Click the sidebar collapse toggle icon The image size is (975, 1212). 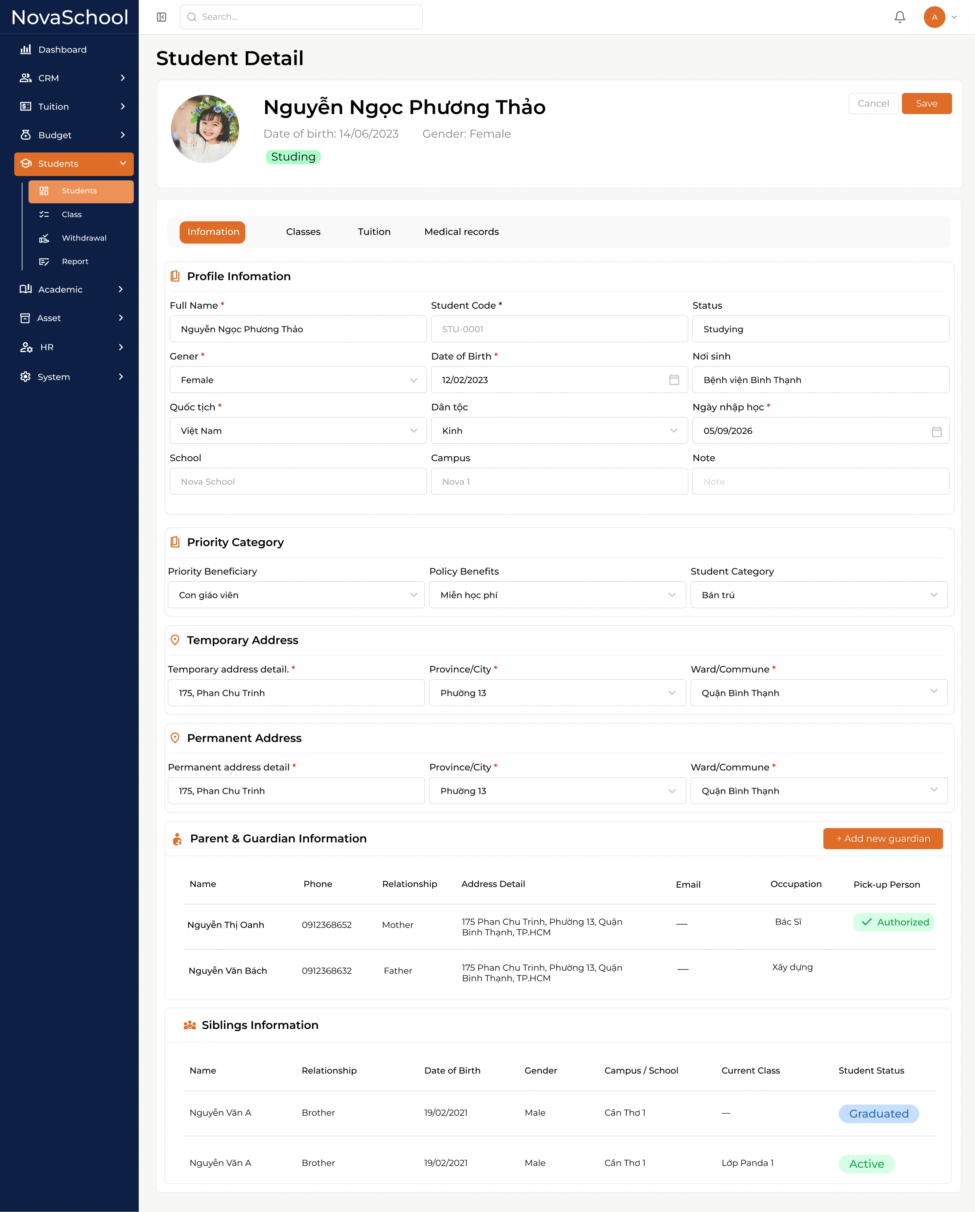click(161, 17)
